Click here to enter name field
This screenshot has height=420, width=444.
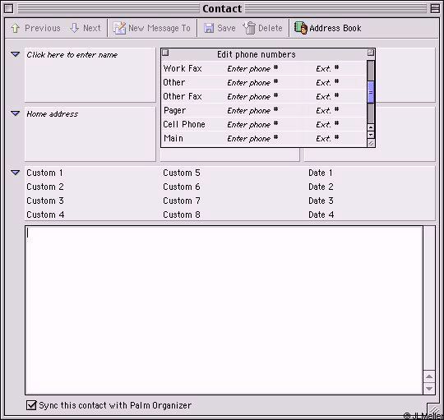[x=90, y=75]
